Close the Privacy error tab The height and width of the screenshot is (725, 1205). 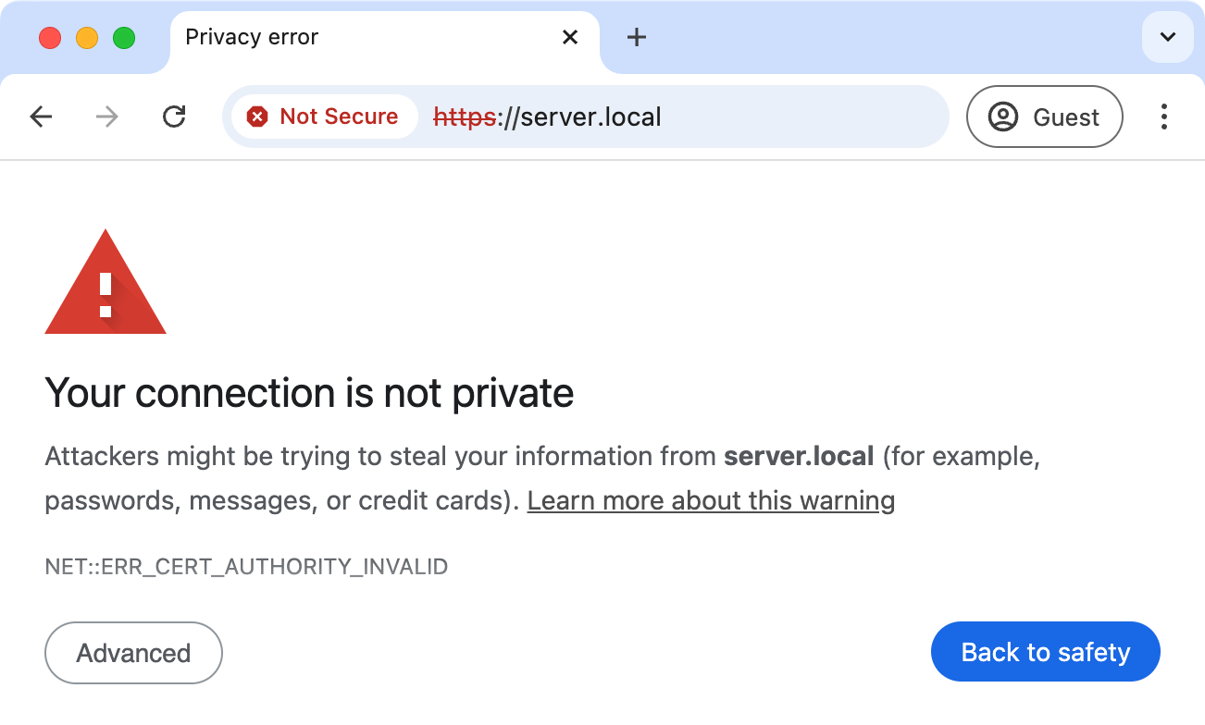click(570, 37)
